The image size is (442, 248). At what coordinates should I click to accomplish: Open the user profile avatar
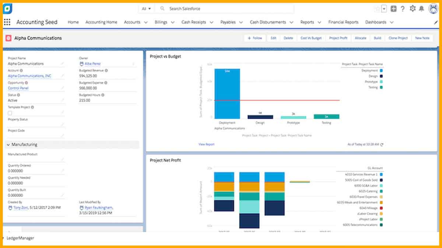tap(433, 8)
